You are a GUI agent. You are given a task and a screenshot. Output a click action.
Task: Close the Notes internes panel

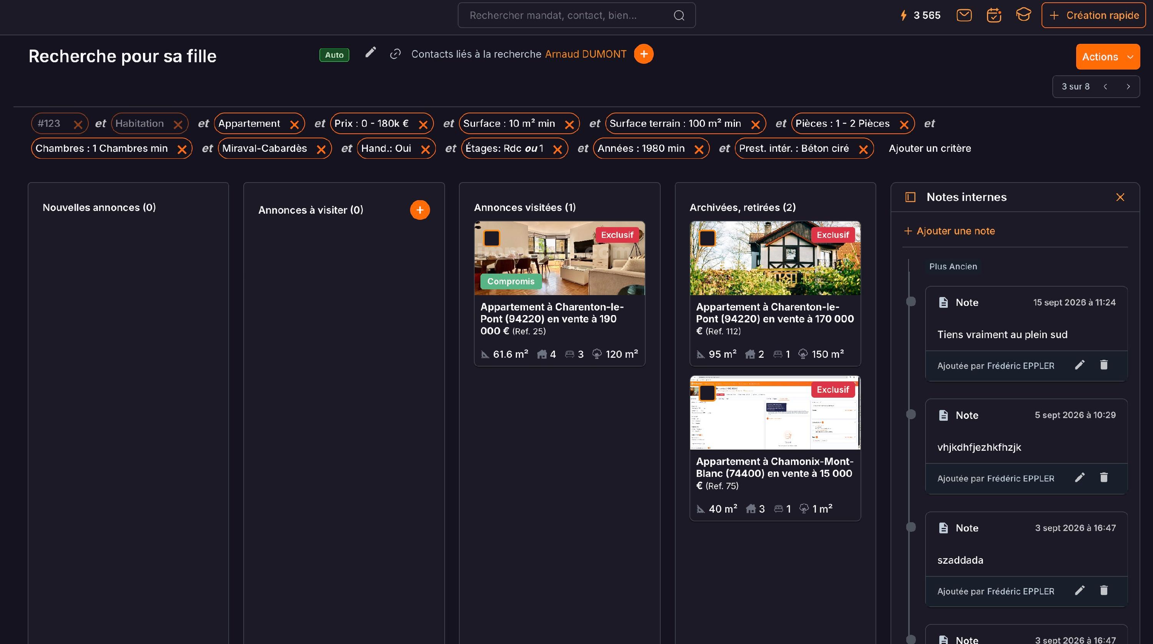pyautogui.click(x=1120, y=198)
